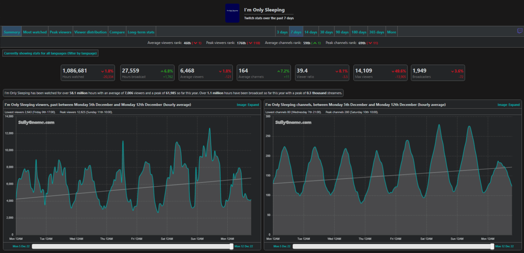Click the viewers chart peak on Sunday
524x253 pixels.
[210, 128]
